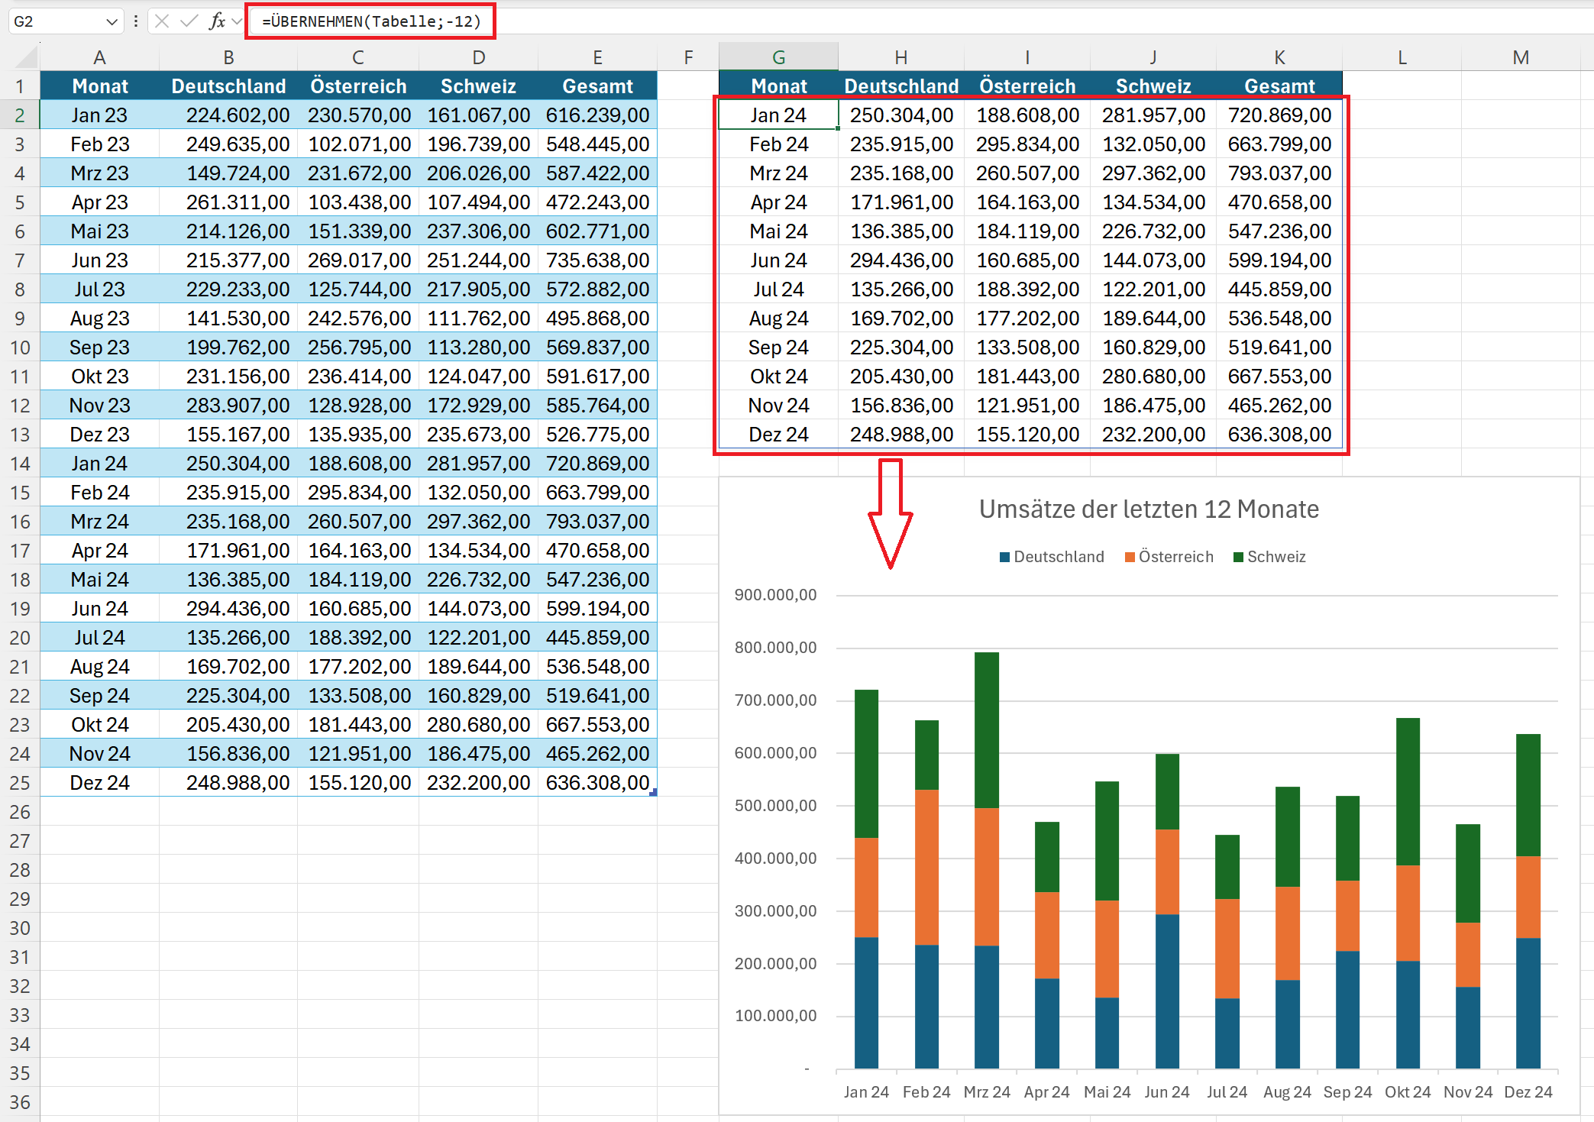The height and width of the screenshot is (1122, 1594).
Task: Click the confirm entry checkmark icon
Action: (189, 21)
